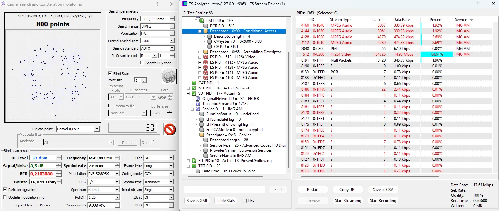Uncheck the Blind Scan checkbox
The width and height of the screenshot is (499, 211).
click(x=110, y=74)
